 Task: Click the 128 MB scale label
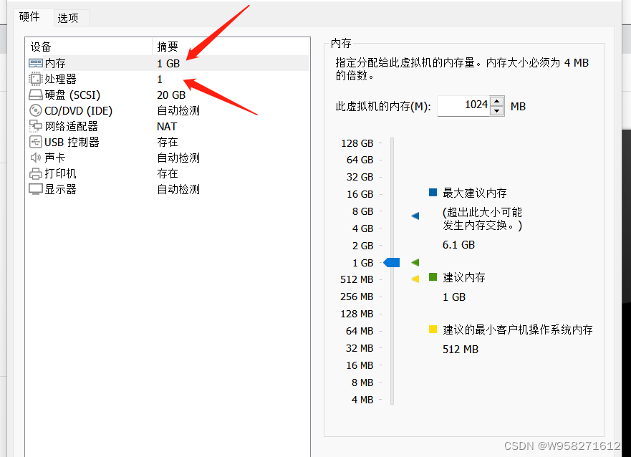pos(357,314)
